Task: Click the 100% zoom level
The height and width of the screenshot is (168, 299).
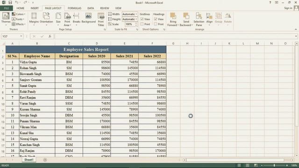Action: pos(294,165)
